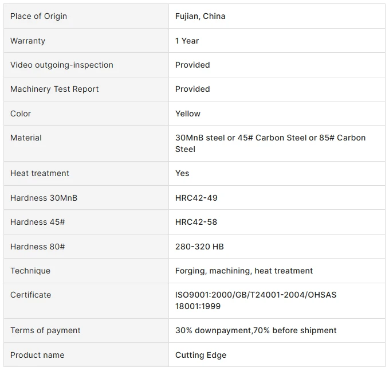The height and width of the screenshot is (371, 389).
Task: Click the 'Hardness 45#' label
Action: click(37, 222)
